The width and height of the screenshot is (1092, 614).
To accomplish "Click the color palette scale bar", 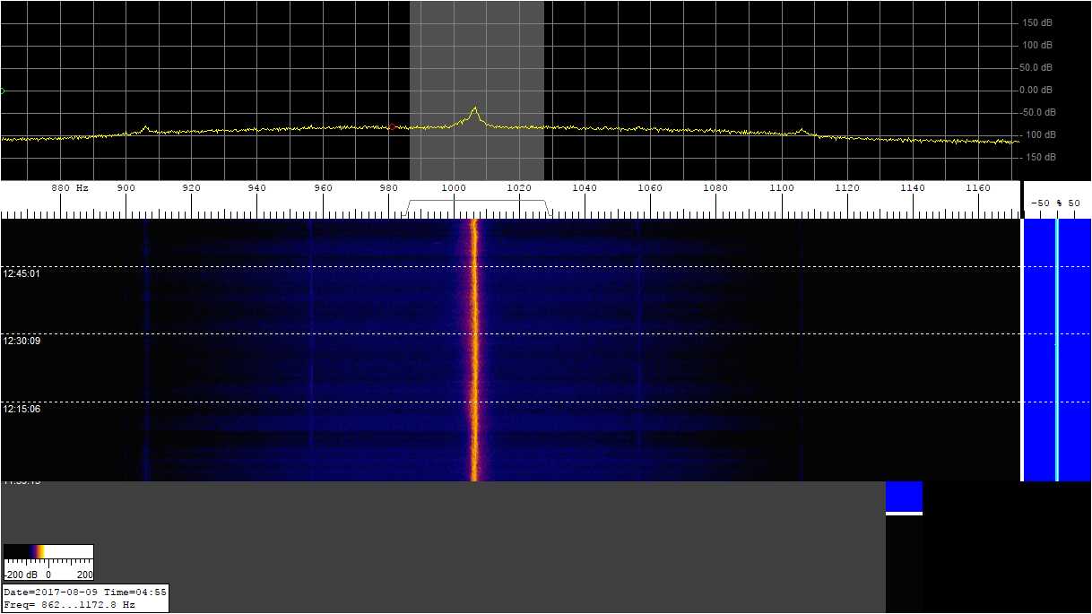I will point(48,551).
